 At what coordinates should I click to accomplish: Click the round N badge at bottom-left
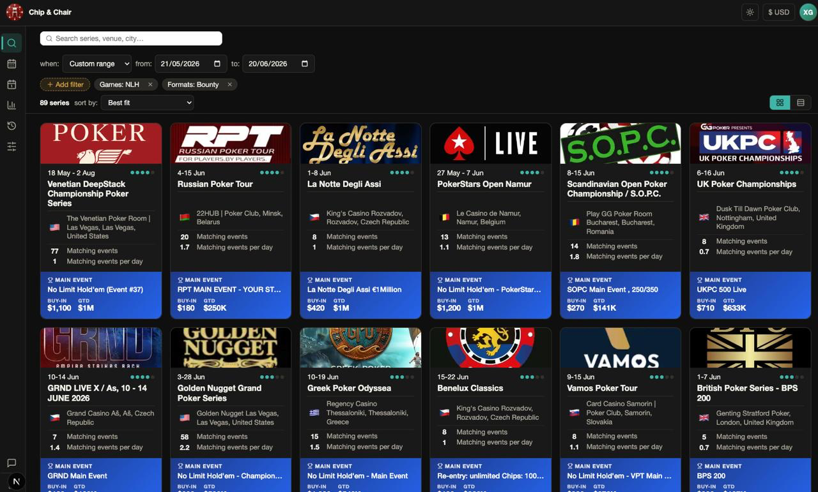17,482
